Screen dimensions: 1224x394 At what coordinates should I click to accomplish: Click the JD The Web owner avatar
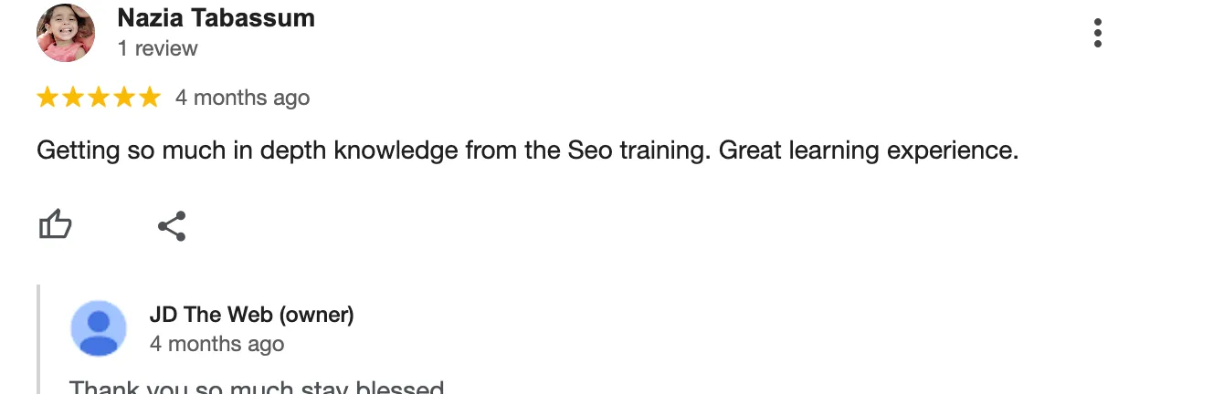pyautogui.click(x=99, y=328)
